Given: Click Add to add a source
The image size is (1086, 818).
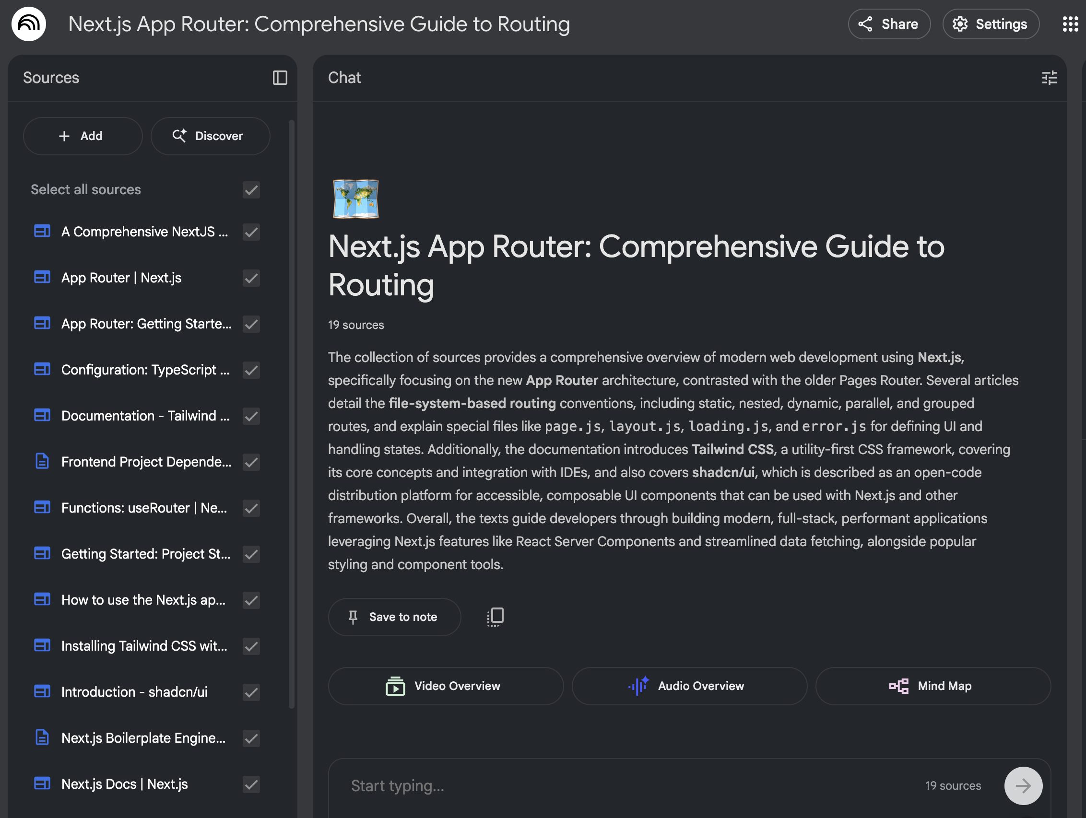Looking at the screenshot, I should [x=83, y=136].
